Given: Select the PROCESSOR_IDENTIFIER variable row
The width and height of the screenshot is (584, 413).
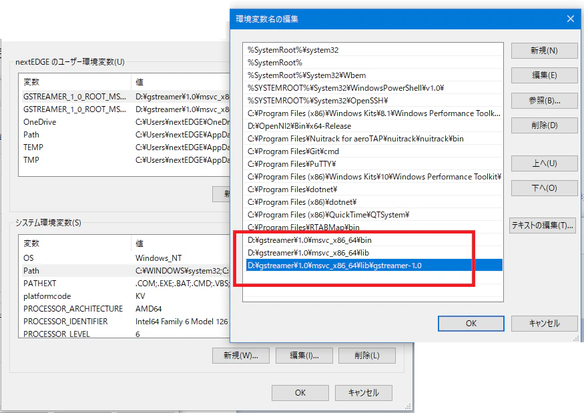Looking at the screenshot, I should [x=126, y=322].
